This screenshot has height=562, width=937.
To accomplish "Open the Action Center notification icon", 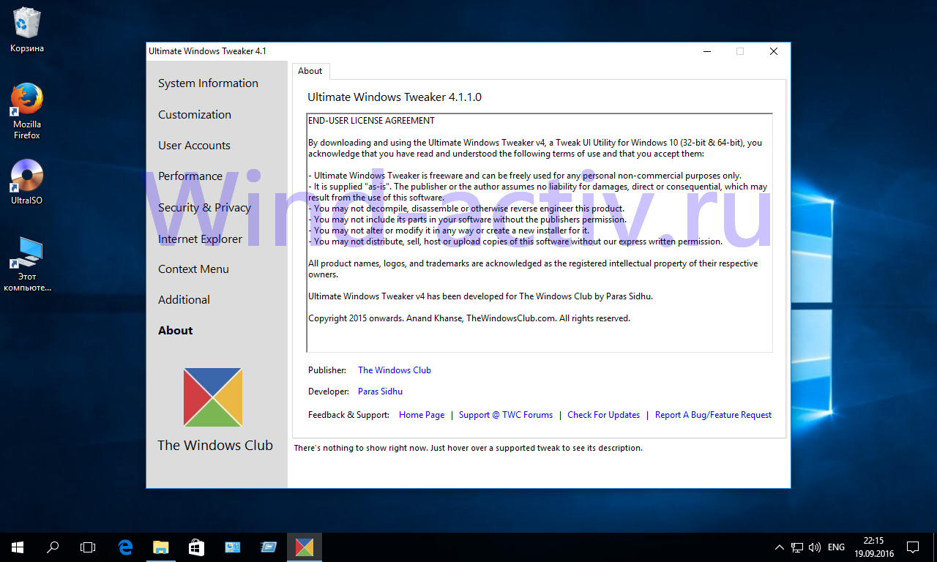I will (x=913, y=547).
